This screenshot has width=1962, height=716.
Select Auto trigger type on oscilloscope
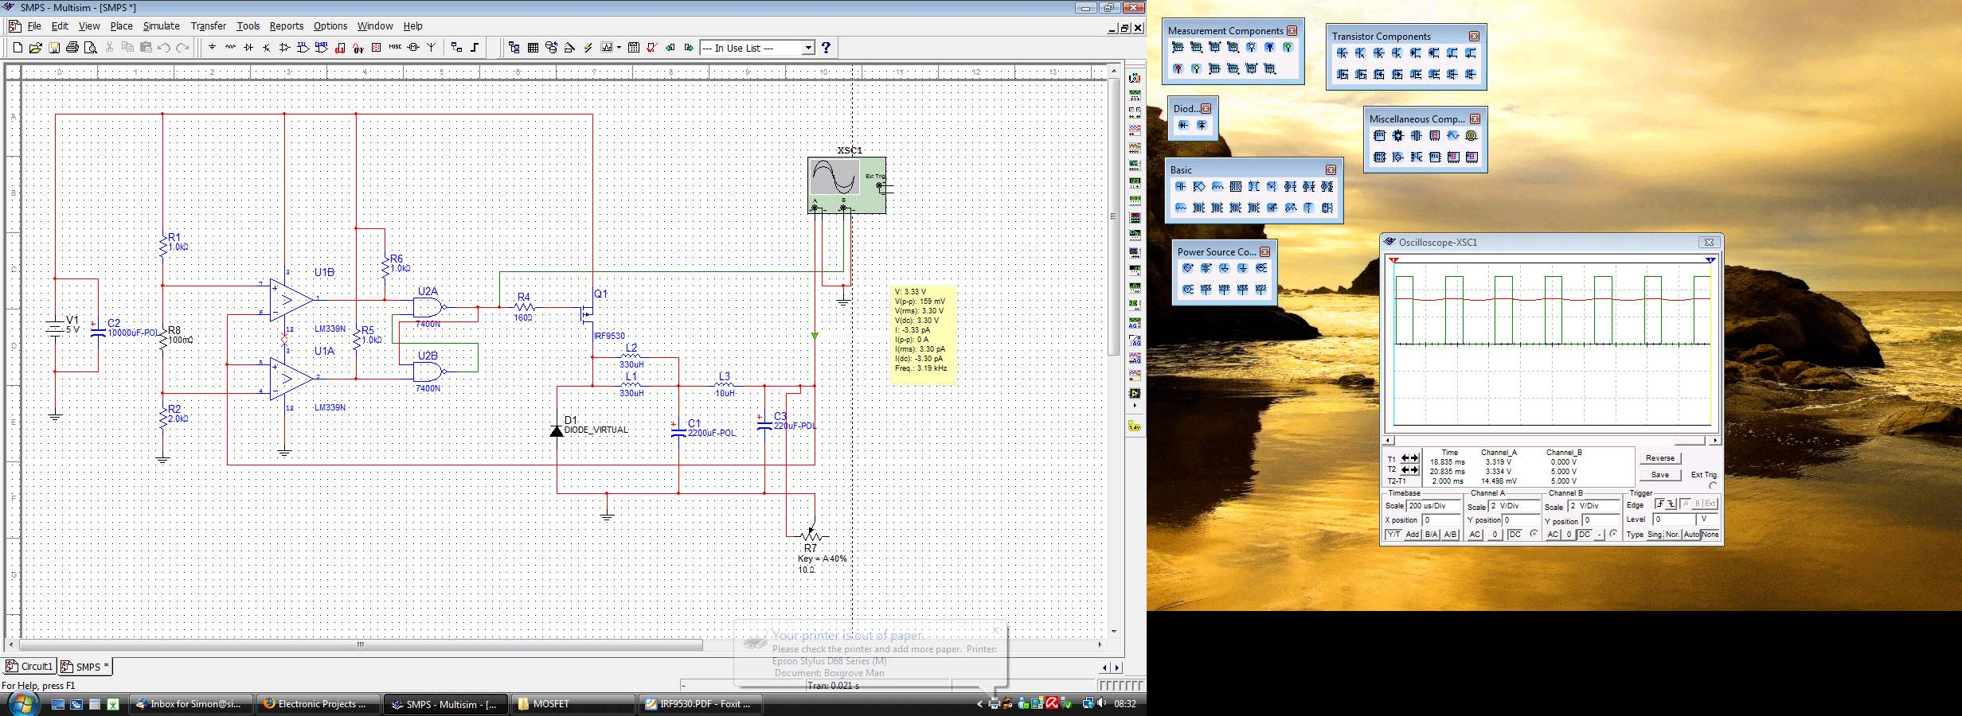click(x=1691, y=535)
